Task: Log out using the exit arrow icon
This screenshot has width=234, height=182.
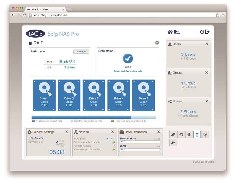Action: [208, 32]
